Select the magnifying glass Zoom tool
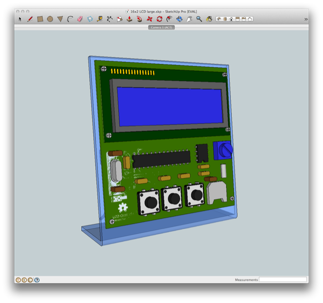Screen dimensions: 323x303 click(199, 19)
